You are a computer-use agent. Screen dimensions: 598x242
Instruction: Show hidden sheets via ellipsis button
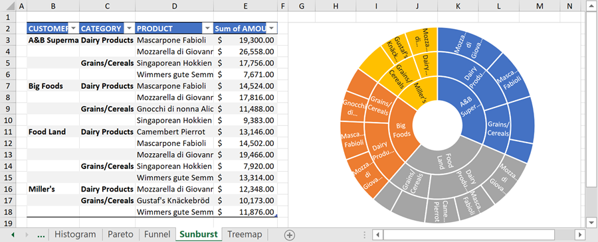(x=41, y=235)
